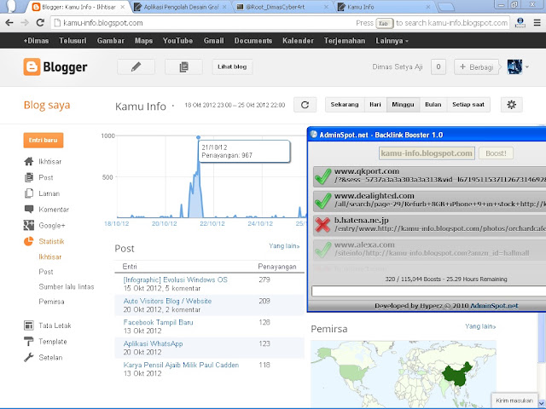Screen dimensions: 546x409
Task: Click the 21/10/12 peak point on chart
Action: (x=198, y=137)
